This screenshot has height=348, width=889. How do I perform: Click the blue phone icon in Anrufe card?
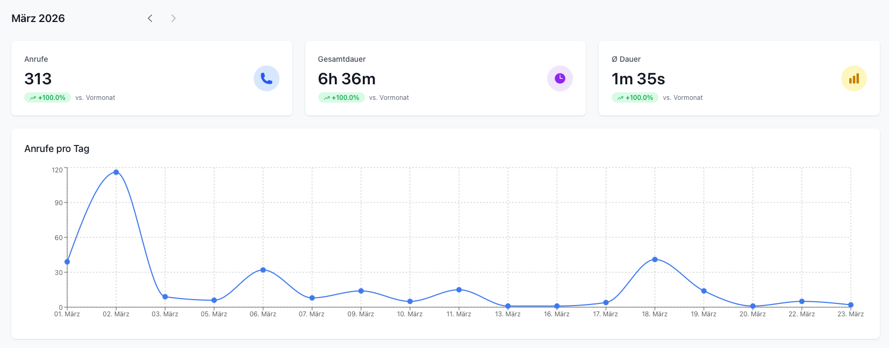coord(266,78)
